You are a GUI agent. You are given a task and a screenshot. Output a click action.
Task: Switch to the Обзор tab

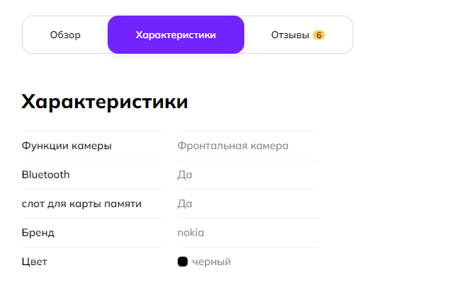tap(65, 35)
